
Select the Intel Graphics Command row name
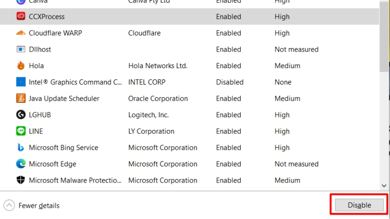(x=76, y=82)
